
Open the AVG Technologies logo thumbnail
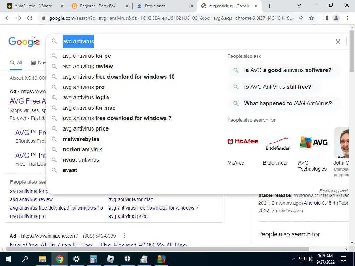(x=314, y=142)
